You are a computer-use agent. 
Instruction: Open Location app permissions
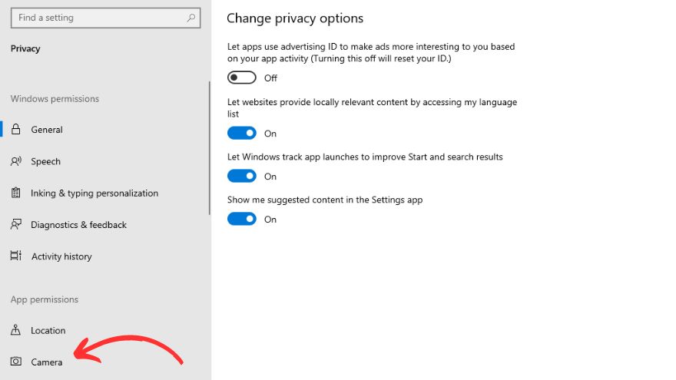coord(48,331)
